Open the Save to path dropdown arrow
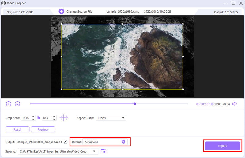245x158 pixels. point(94,151)
